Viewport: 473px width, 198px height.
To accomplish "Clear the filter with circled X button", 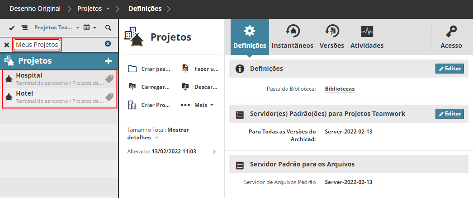I will (108, 44).
